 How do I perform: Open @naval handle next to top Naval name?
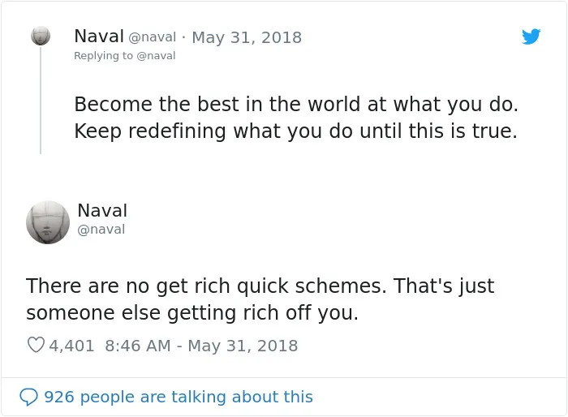[x=153, y=37]
